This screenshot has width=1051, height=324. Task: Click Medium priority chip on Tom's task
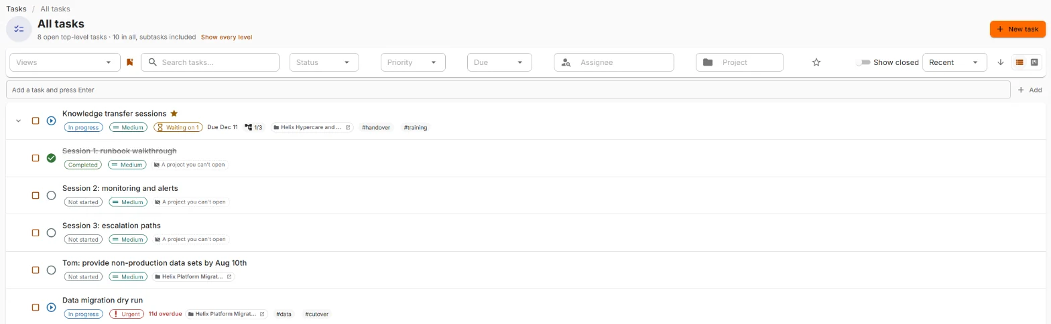pos(128,276)
